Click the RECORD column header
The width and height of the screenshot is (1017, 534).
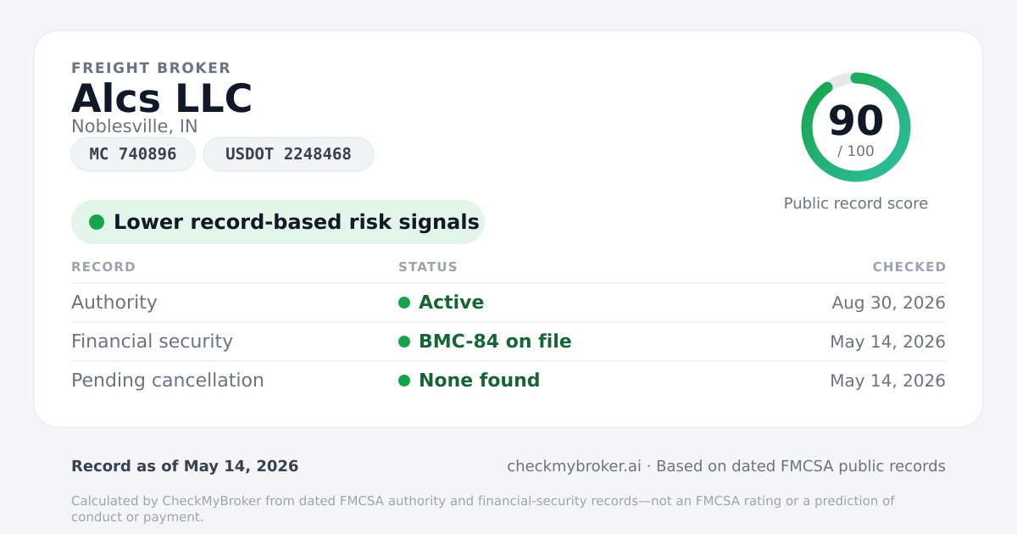[103, 267]
